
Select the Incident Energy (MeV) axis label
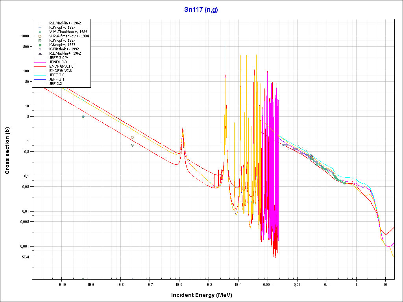204,295
